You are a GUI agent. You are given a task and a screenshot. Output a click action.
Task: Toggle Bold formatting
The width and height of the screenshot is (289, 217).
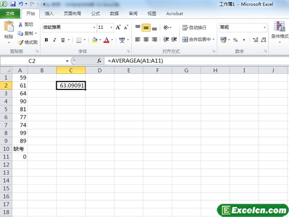pyautogui.click(x=46, y=40)
